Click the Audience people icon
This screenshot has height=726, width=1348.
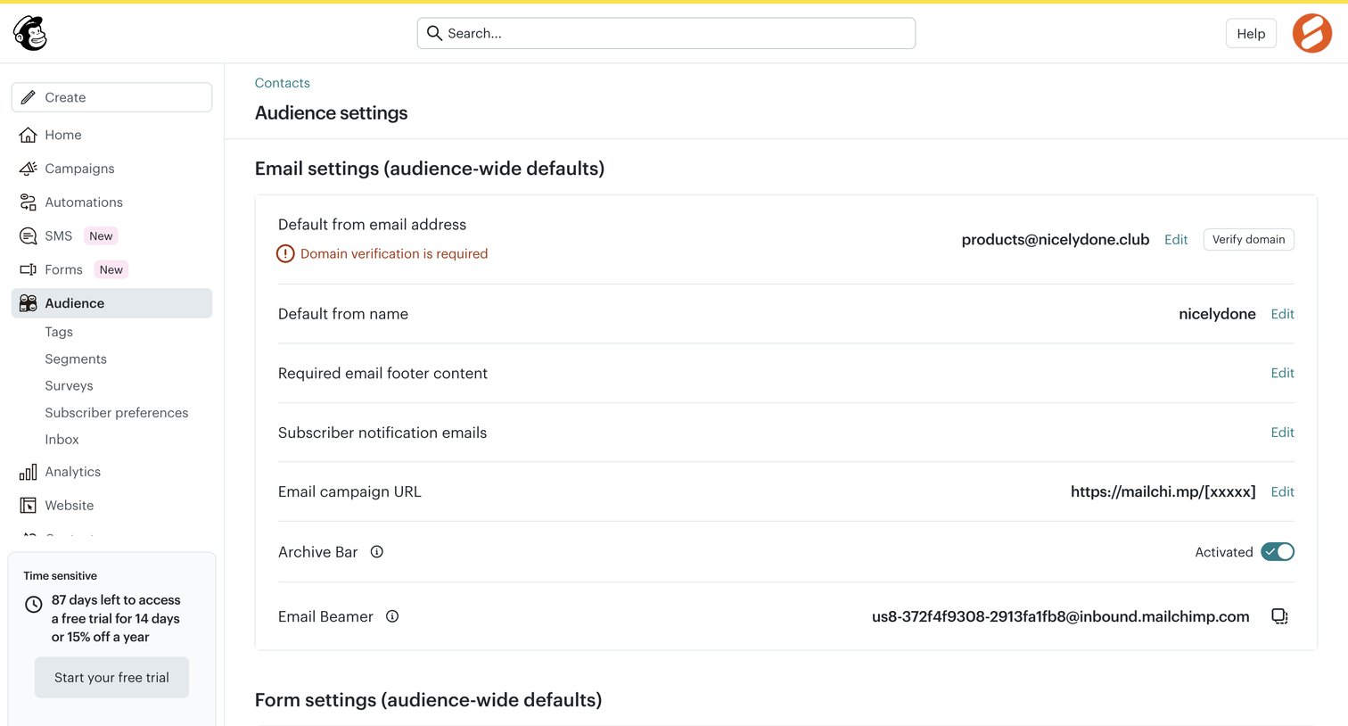pos(29,303)
